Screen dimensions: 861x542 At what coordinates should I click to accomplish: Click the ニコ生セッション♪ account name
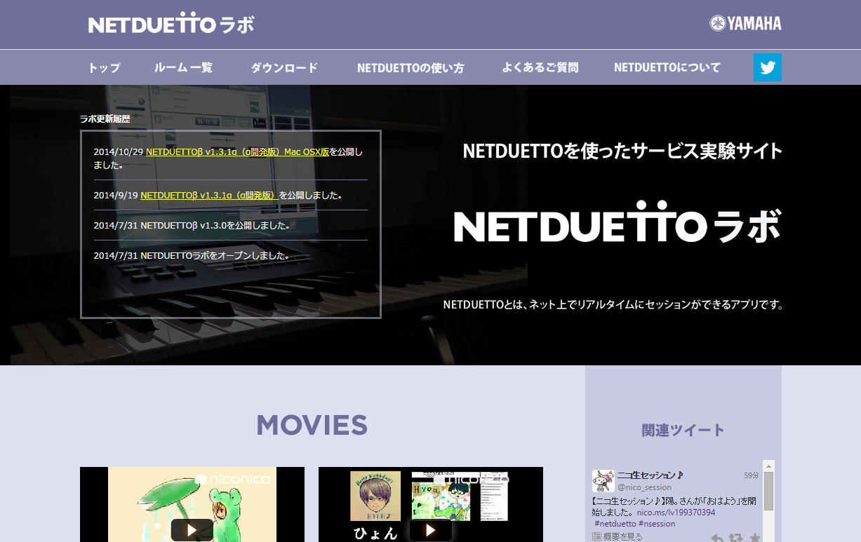(x=650, y=475)
